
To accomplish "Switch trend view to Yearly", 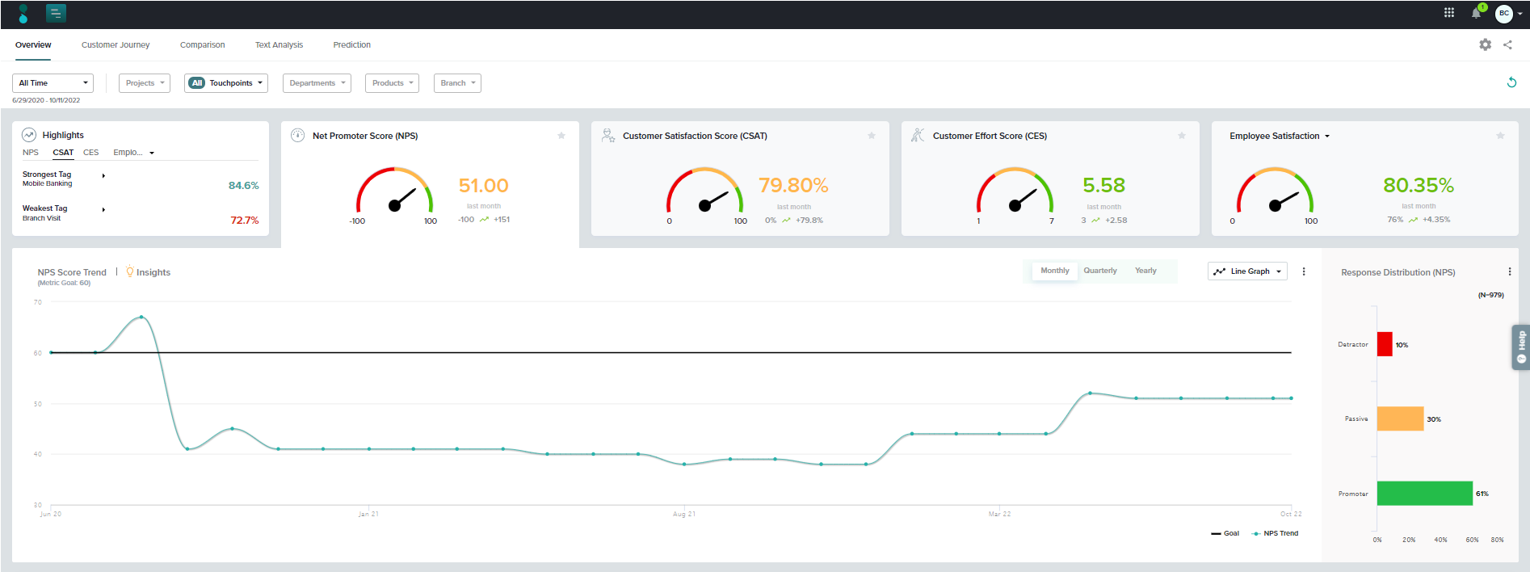I will (1145, 271).
